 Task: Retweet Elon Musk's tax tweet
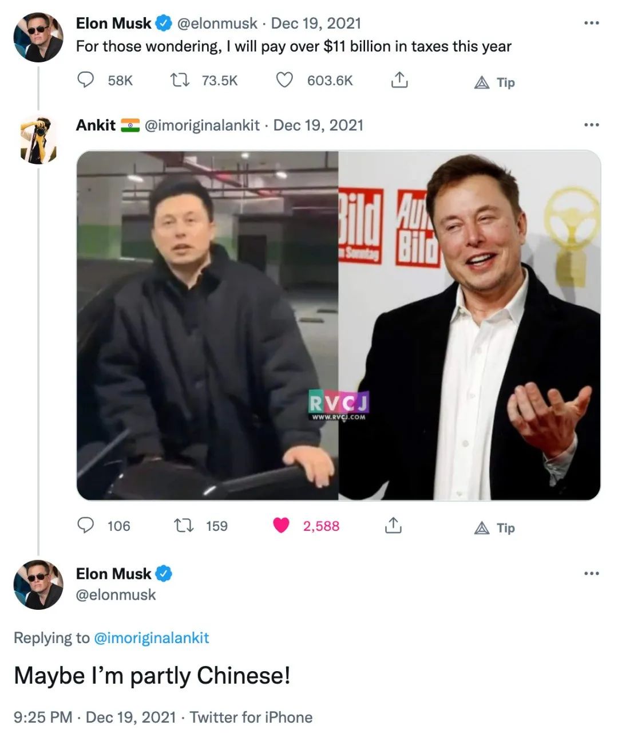[181, 81]
